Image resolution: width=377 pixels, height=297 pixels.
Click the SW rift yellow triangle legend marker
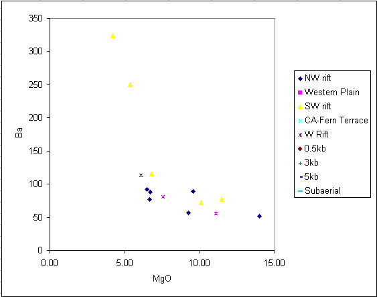click(300, 107)
